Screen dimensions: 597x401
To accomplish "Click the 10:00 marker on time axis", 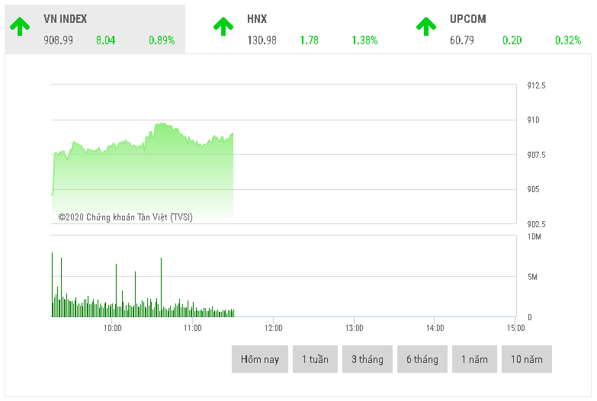I will pos(112,328).
